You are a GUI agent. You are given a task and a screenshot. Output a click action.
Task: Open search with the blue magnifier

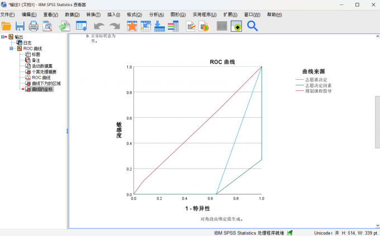click(252, 26)
